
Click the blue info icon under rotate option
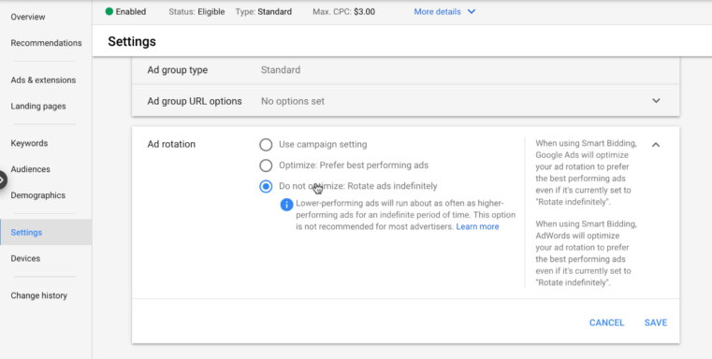(286, 204)
